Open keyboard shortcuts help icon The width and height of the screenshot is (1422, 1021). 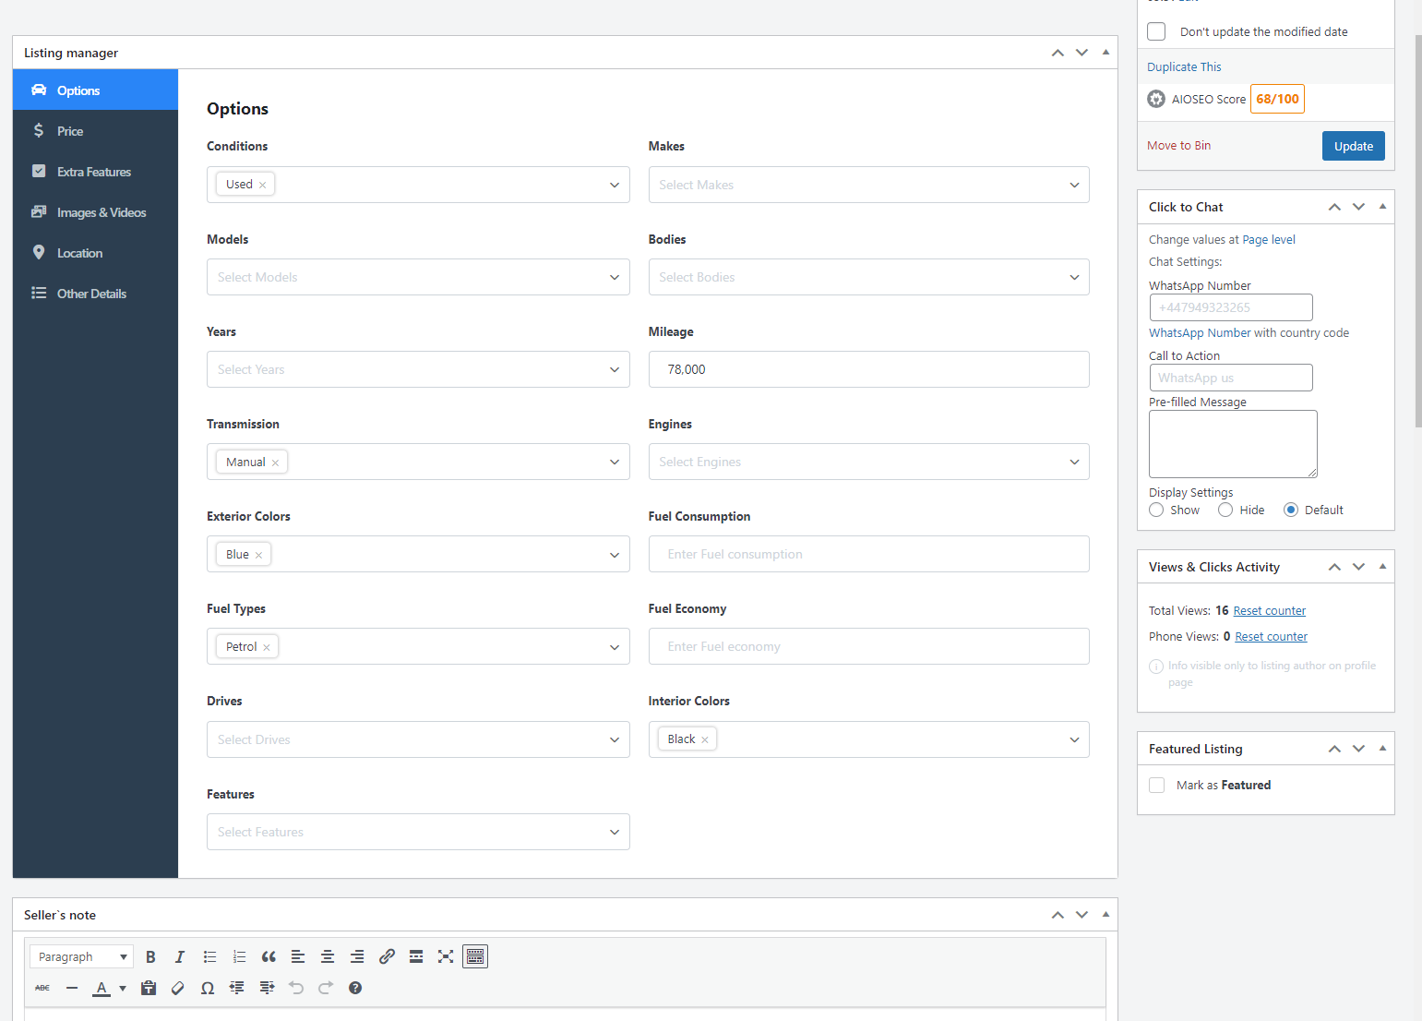[355, 988]
